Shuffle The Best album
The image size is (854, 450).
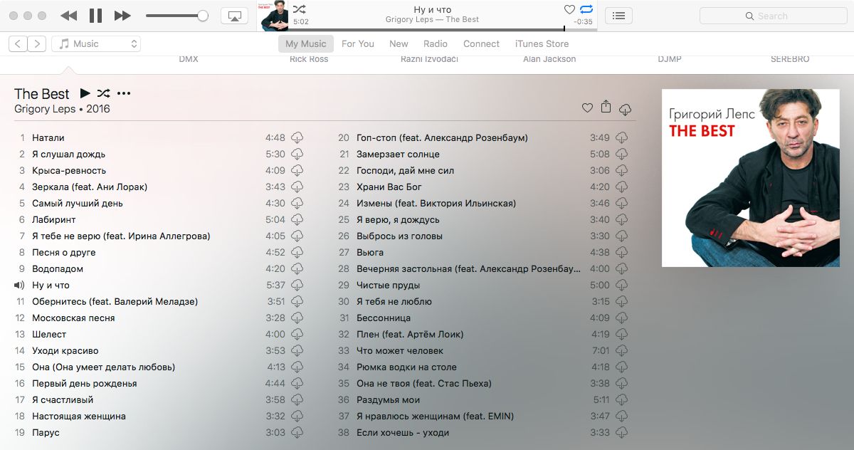[104, 93]
